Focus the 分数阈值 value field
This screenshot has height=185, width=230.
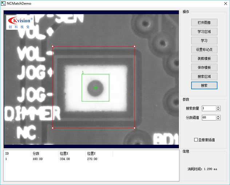coord(209,118)
